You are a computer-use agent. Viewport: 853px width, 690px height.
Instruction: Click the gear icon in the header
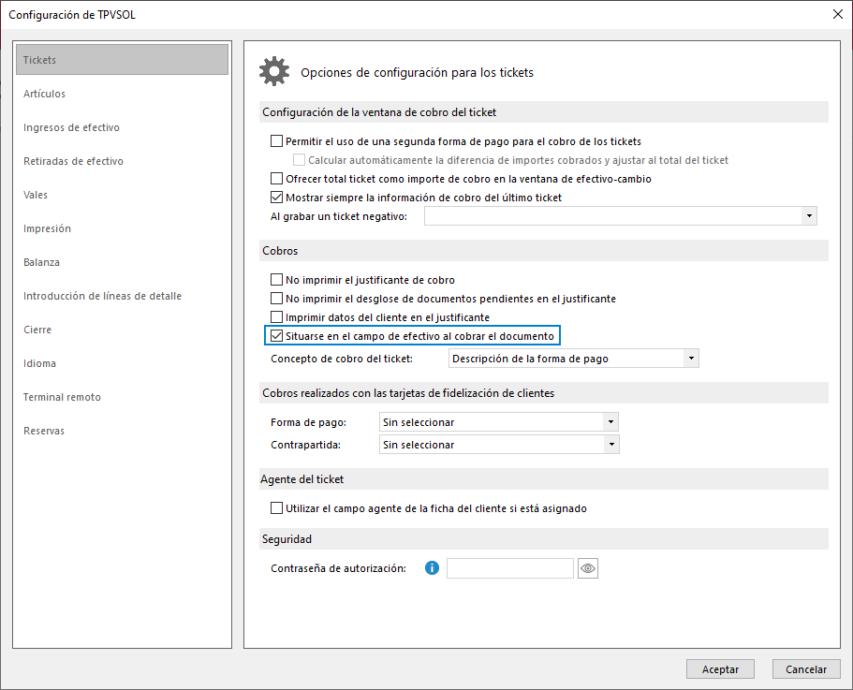[274, 71]
